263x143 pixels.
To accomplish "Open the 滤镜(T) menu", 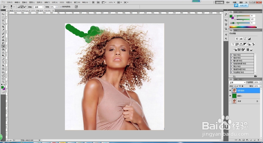I will click(47, 2).
